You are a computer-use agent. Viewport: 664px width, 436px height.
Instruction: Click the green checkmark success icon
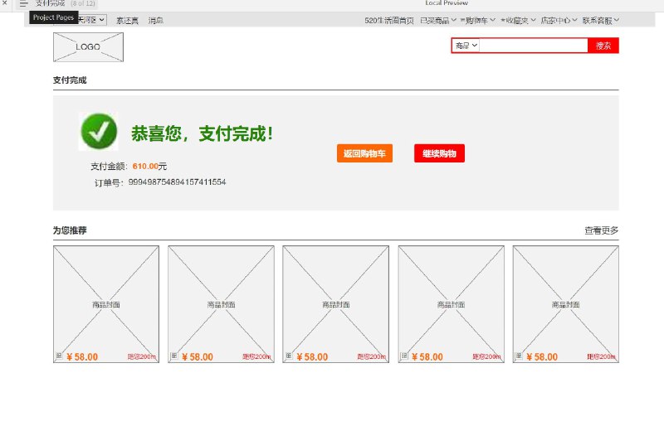click(99, 132)
